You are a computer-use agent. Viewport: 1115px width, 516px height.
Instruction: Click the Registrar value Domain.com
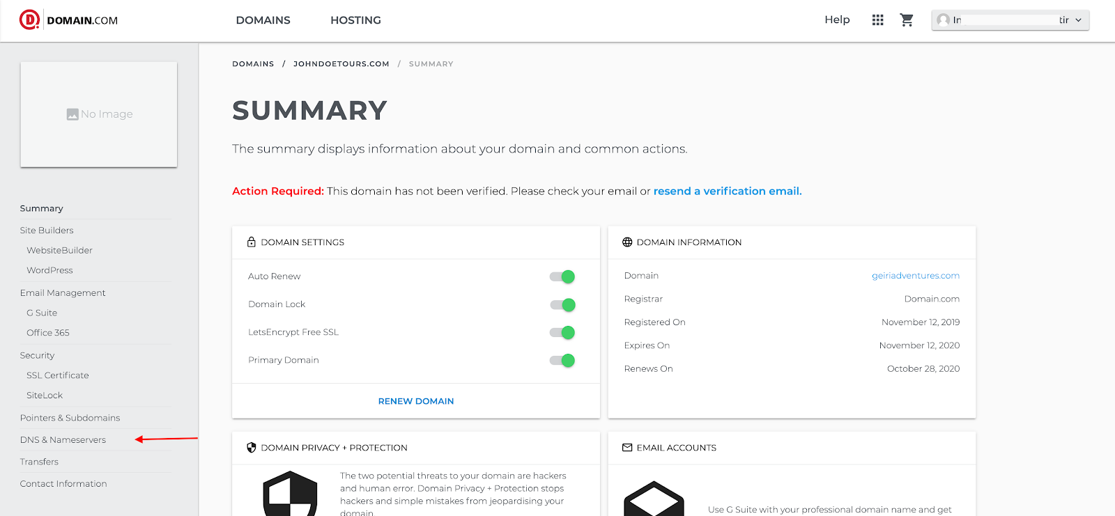point(932,299)
